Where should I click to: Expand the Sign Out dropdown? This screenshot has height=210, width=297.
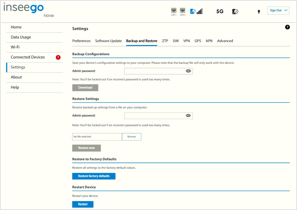point(278,10)
